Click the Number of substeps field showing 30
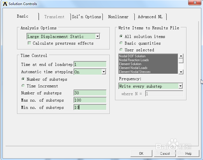 click(x=90, y=93)
